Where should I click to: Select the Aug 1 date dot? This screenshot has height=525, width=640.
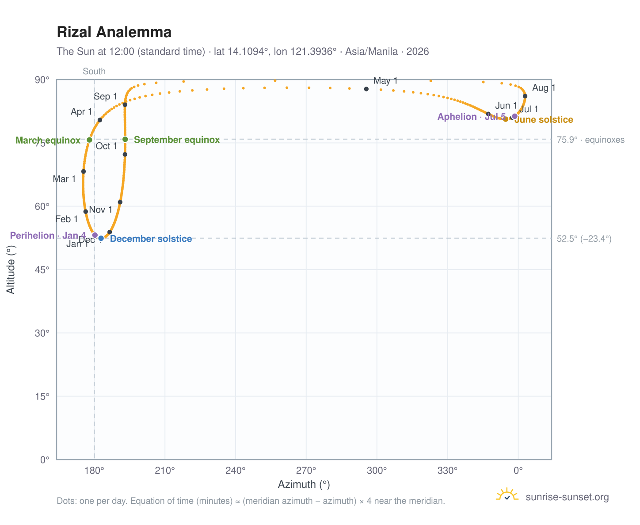point(525,96)
